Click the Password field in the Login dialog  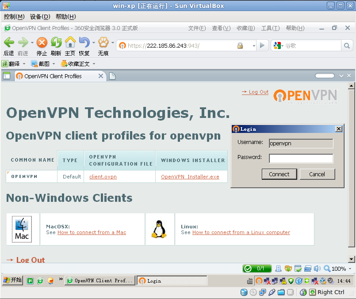301,159
